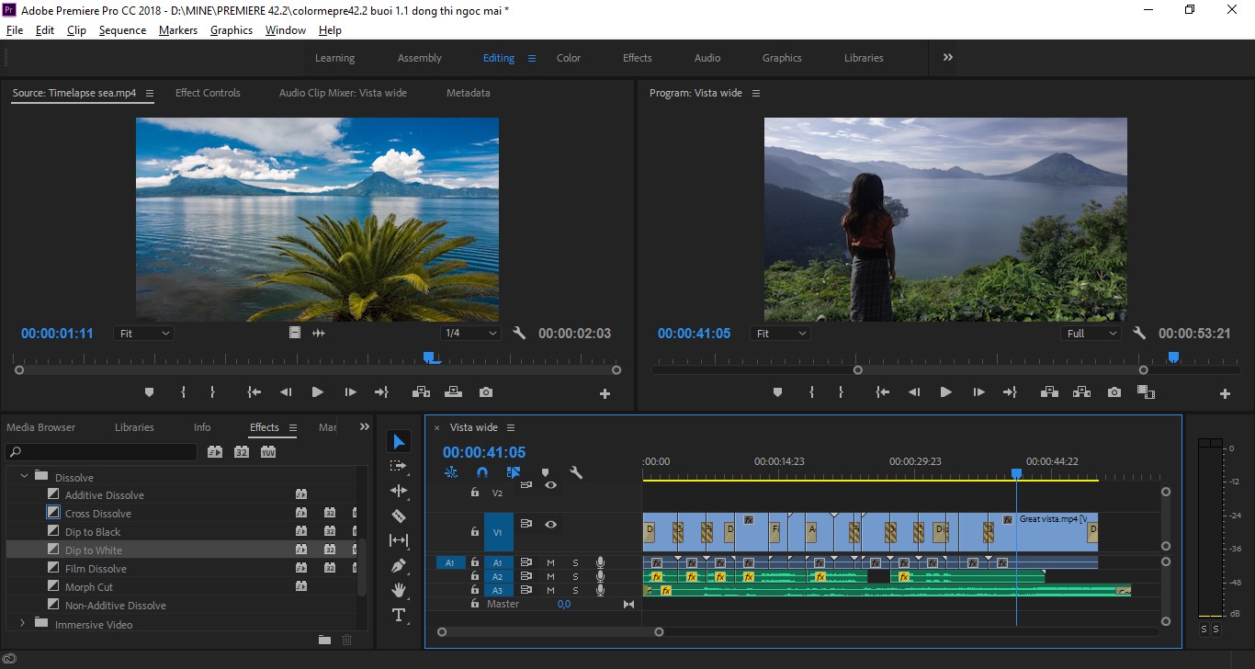Image resolution: width=1255 pixels, height=669 pixels.
Task: Select the Cross Dissolve transition
Action: 98,514
